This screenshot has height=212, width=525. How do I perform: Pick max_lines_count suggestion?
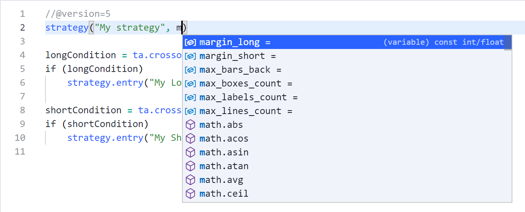(347, 111)
